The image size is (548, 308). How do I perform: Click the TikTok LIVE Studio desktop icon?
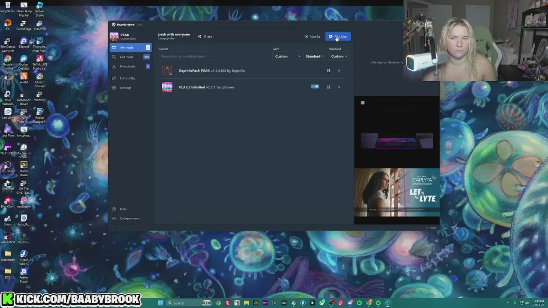(x=40, y=63)
